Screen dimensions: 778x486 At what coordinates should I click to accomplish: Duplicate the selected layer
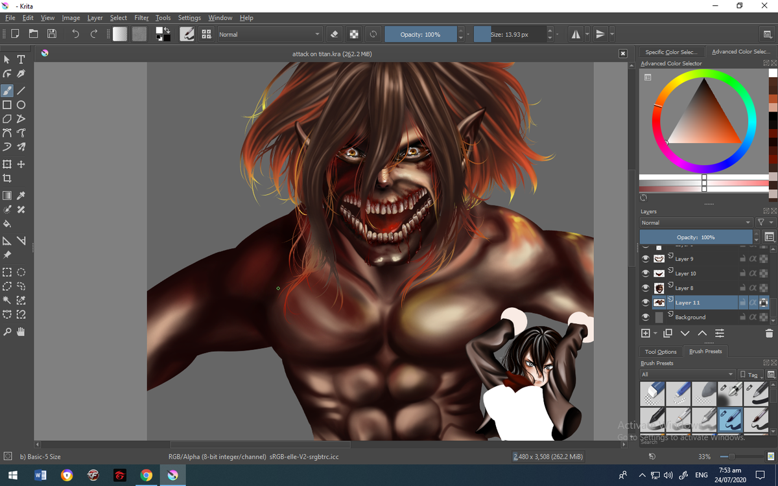[x=668, y=333]
